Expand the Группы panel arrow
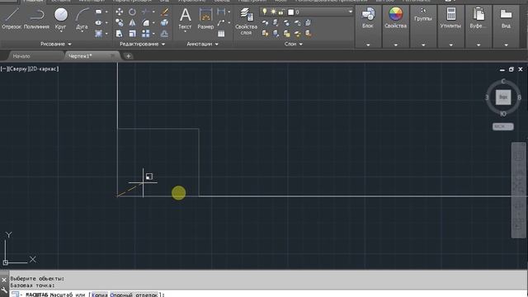The height and width of the screenshot is (297, 528). [423, 45]
